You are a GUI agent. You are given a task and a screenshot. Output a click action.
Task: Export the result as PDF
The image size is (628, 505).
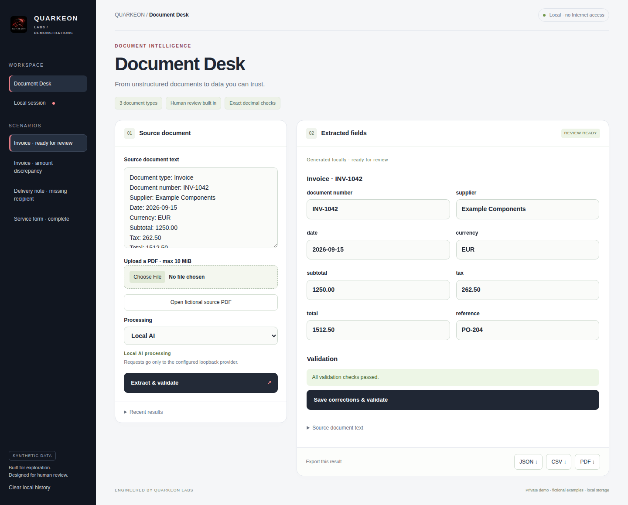[x=587, y=462]
